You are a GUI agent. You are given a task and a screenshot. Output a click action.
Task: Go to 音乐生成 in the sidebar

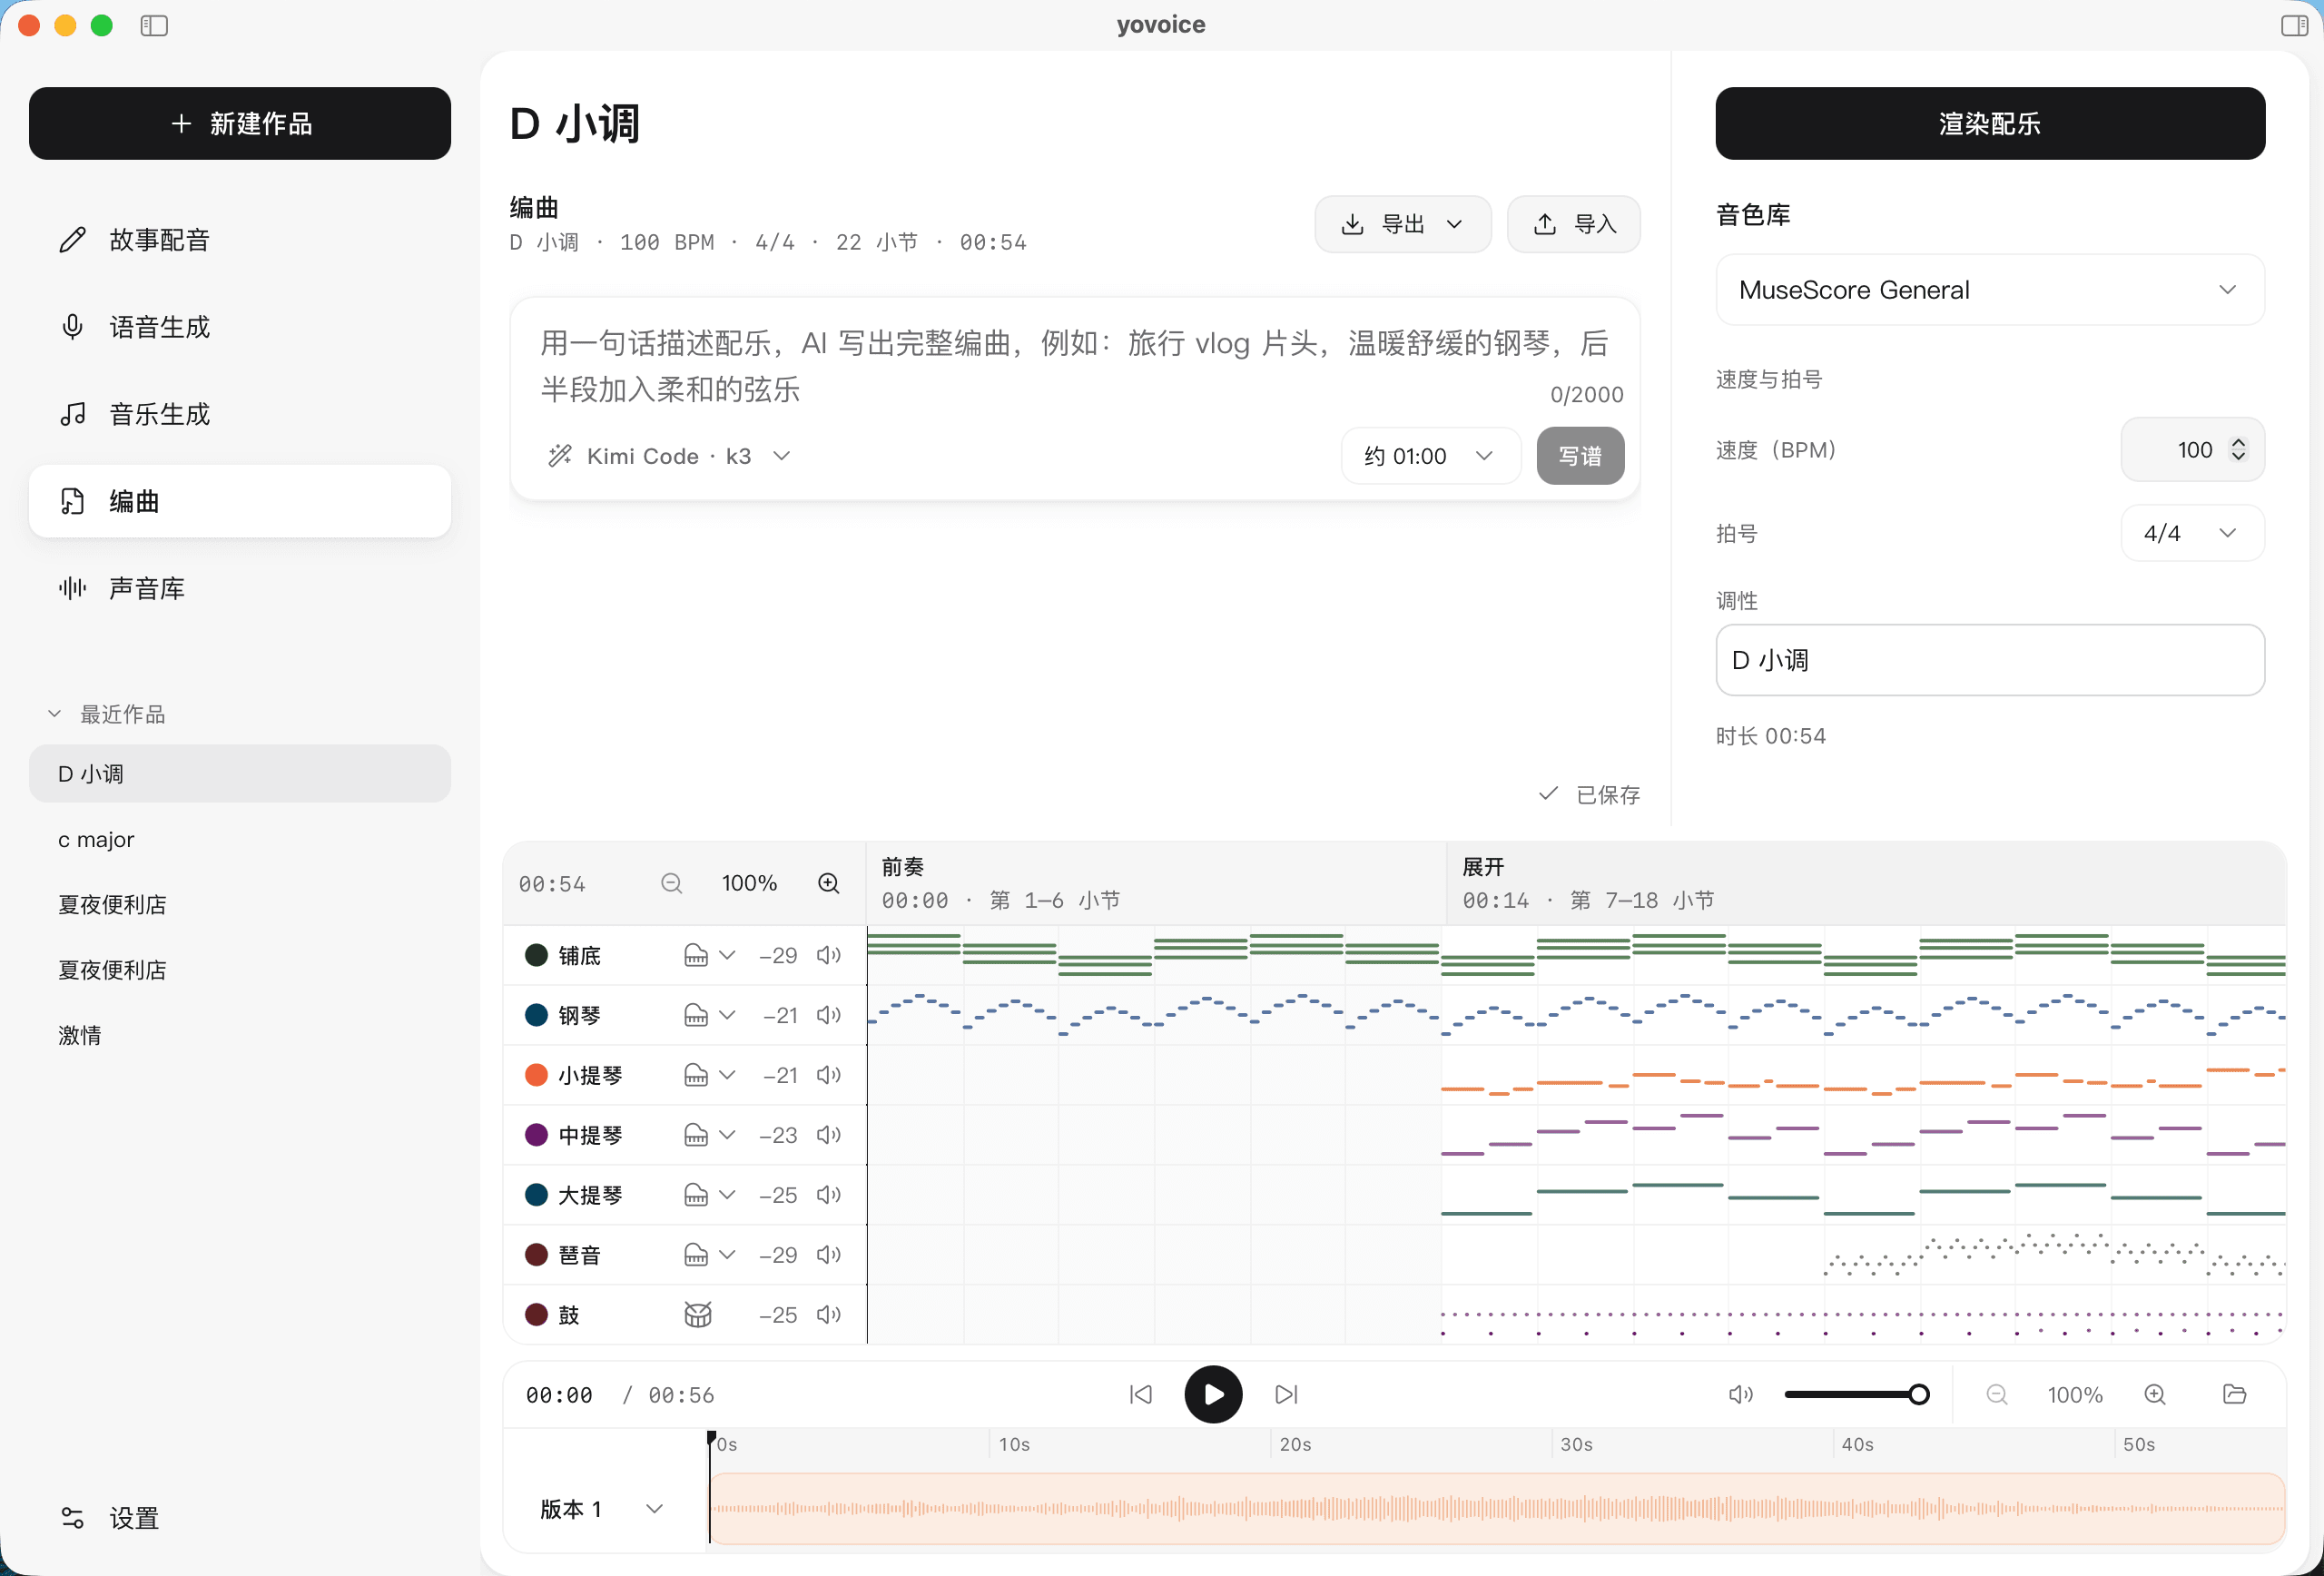240,414
